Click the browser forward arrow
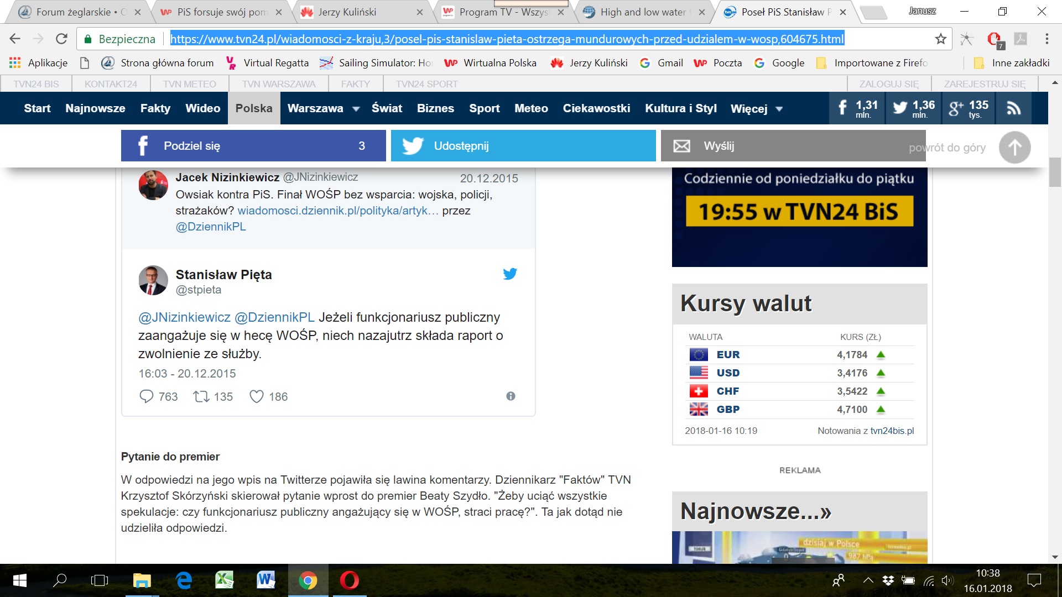The height and width of the screenshot is (597, 1062). [38, 39]
